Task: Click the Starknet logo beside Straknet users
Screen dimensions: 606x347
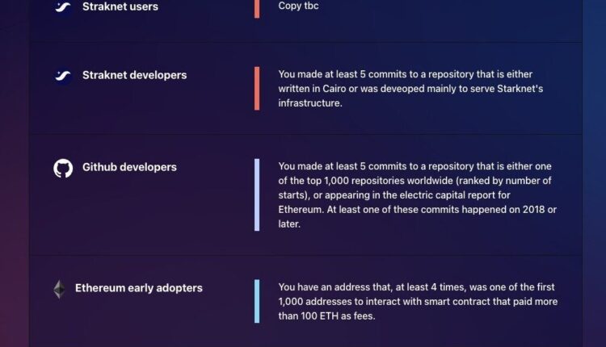Action: point(63,7)
